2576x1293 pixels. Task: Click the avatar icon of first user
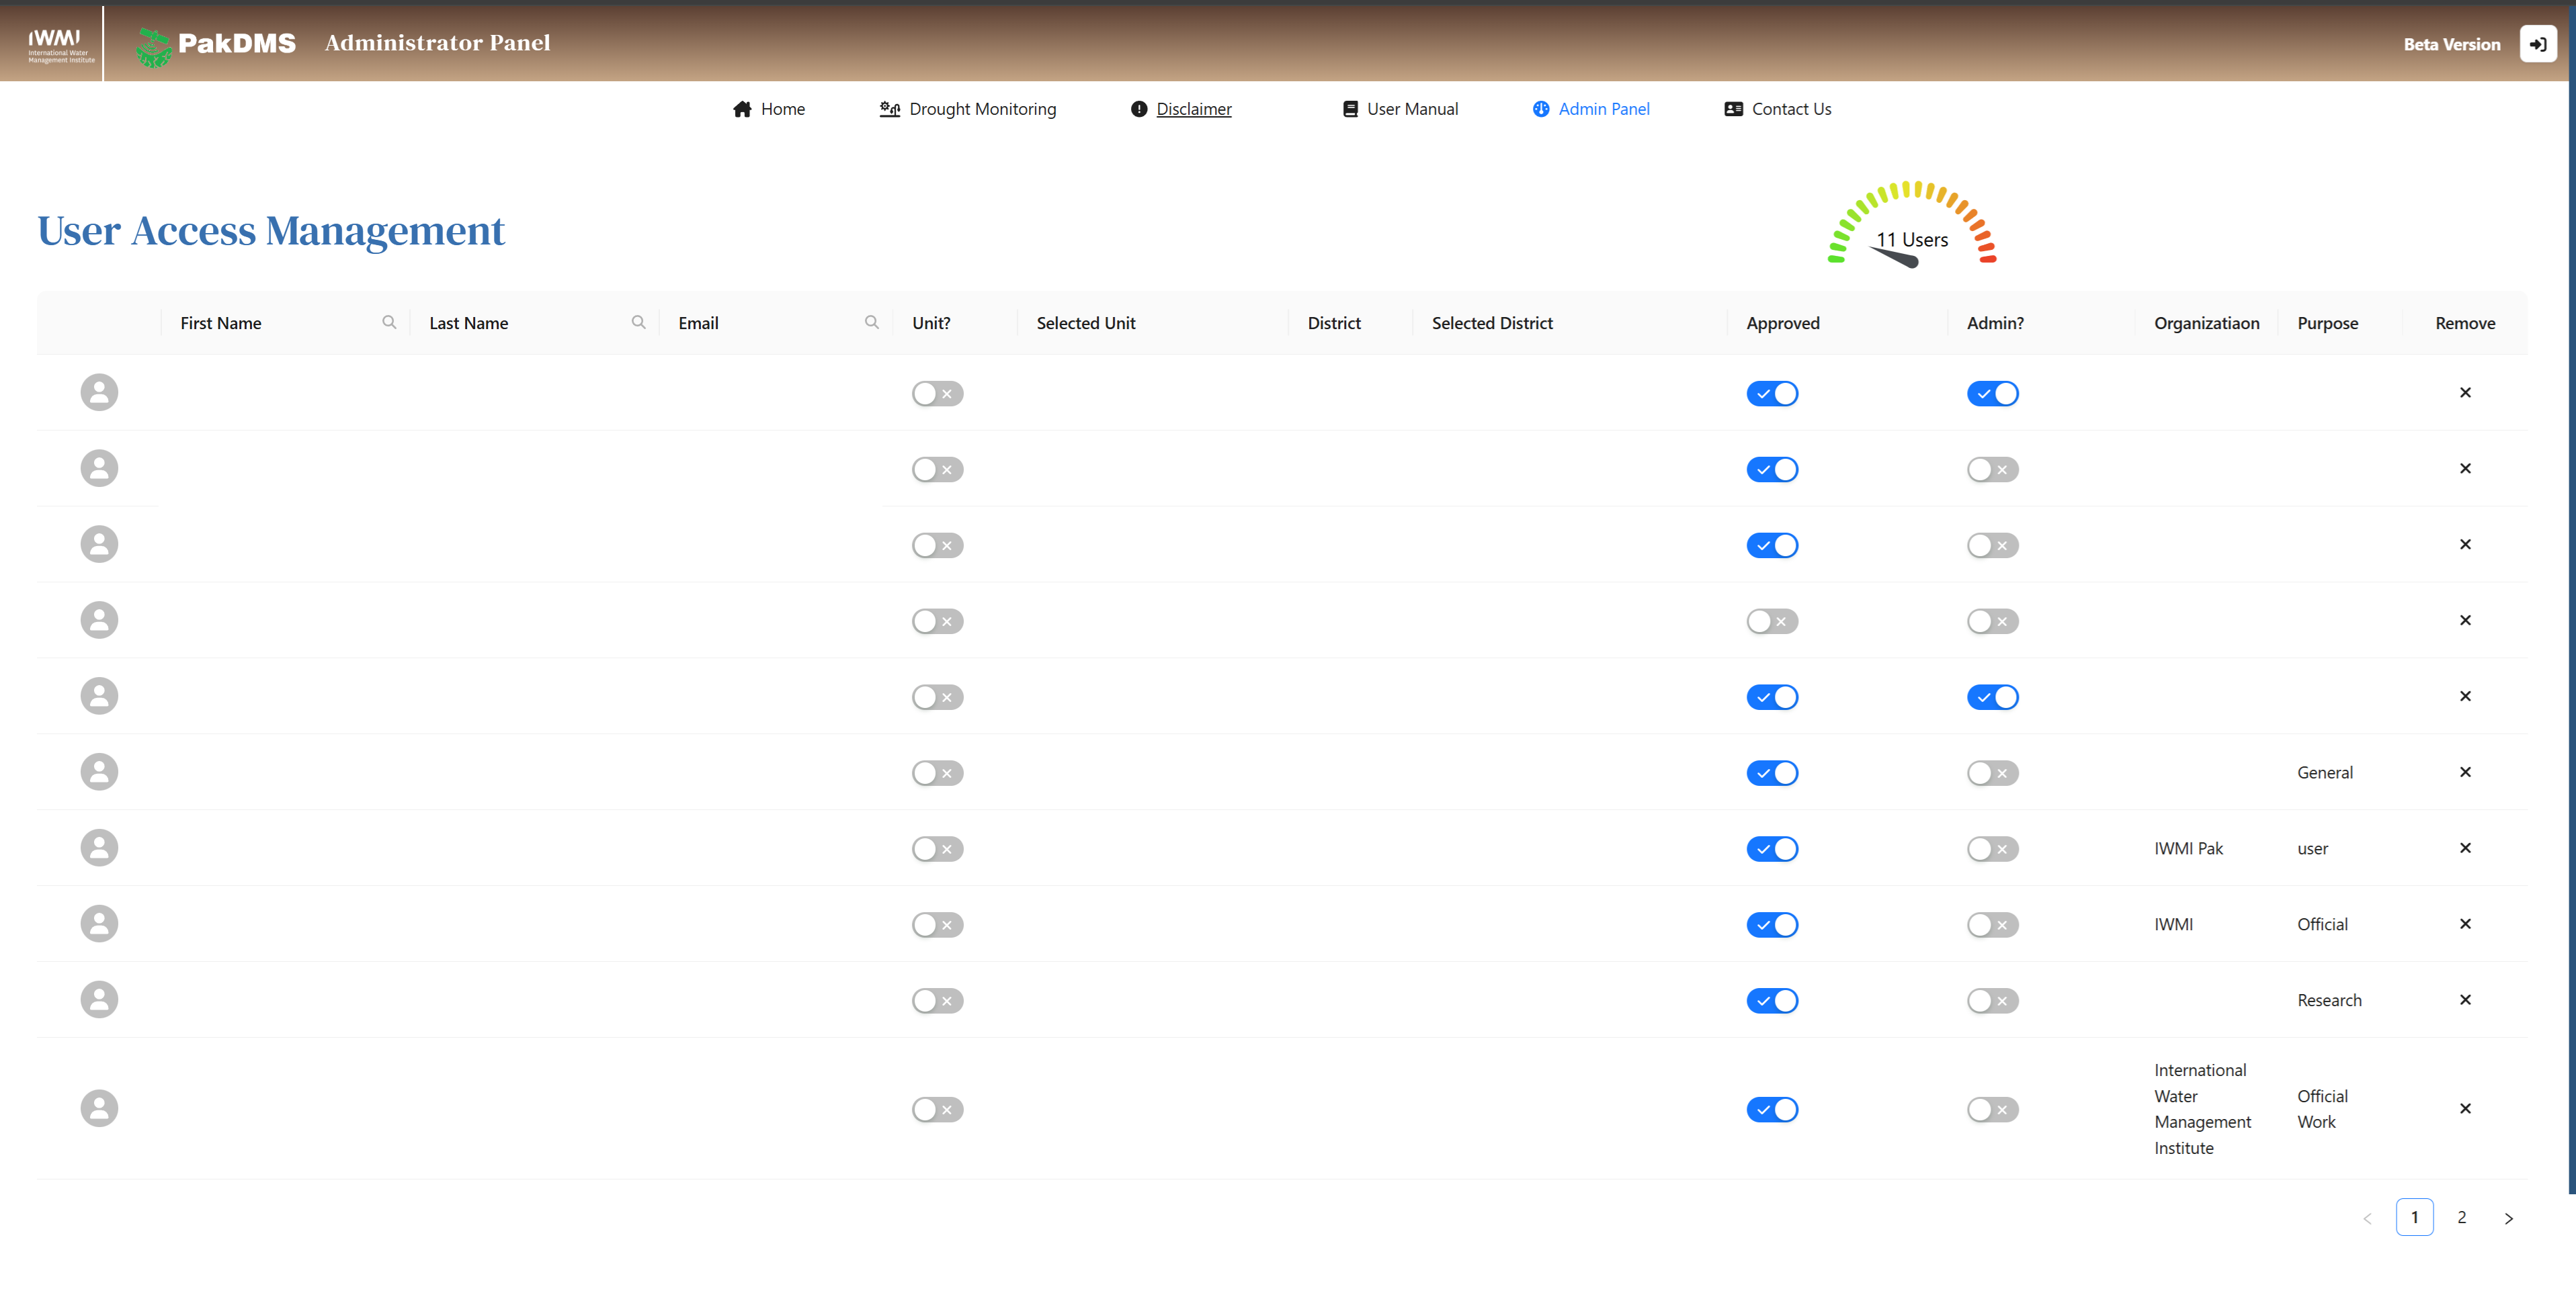click(99, 392)
